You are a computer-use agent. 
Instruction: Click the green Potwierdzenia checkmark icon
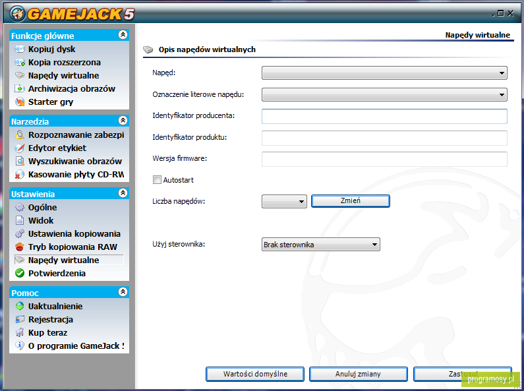(x=20, y=274)
